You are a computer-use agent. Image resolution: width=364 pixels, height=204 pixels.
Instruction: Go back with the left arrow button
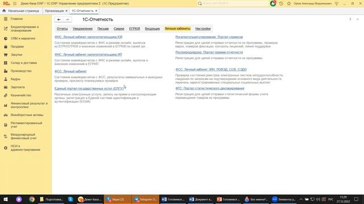(x=59, y=20)
